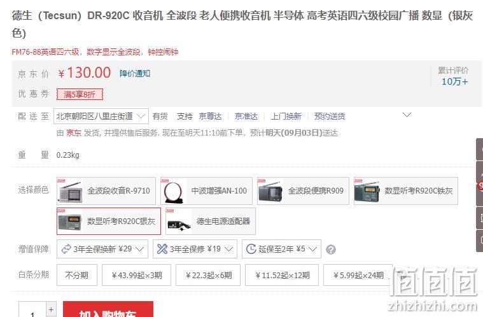Open the 3年全保换新 ¥29 dropdown

[x=102, y=249]
